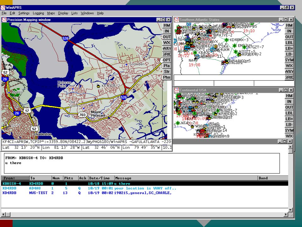Open the Windows menu
Viewport: 302px width, 227px height.
(87, 13)
